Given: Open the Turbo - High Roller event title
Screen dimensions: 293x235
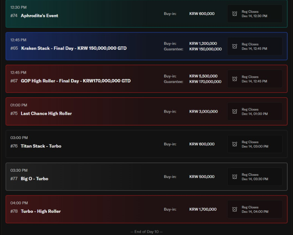Looking at the screenshot, I should coord(41,211).
